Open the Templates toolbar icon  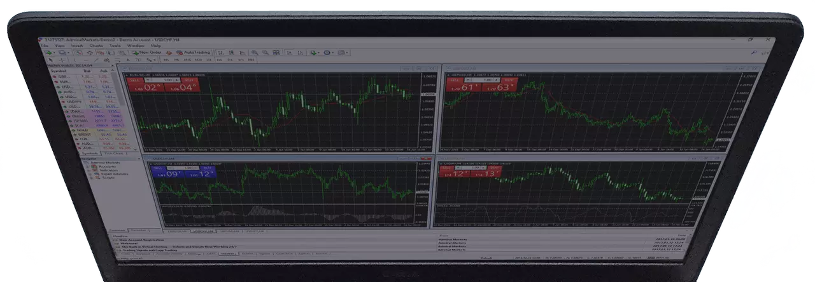(x=341, y=53)
